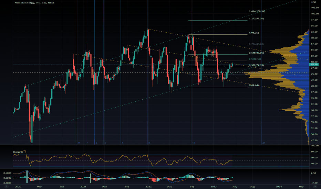Click Fib time zone marker labeled 13

click(194, 143)
